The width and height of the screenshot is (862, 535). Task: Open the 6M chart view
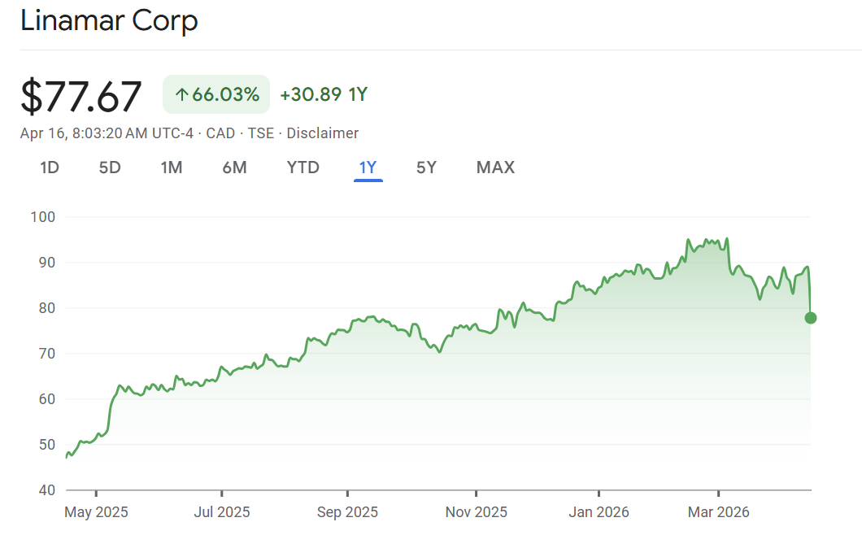coord(234,167)
